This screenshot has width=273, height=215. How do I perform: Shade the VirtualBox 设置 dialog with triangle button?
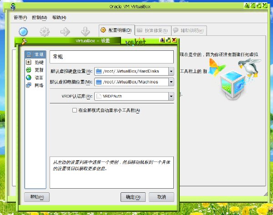pyautogui.click(x=162, y=40)
